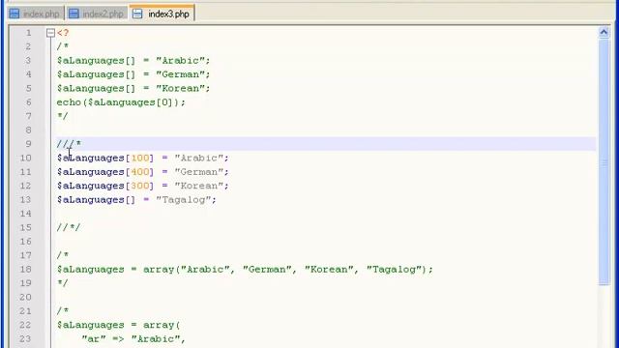Click line number 18 in the margin

tap(26, 270)
